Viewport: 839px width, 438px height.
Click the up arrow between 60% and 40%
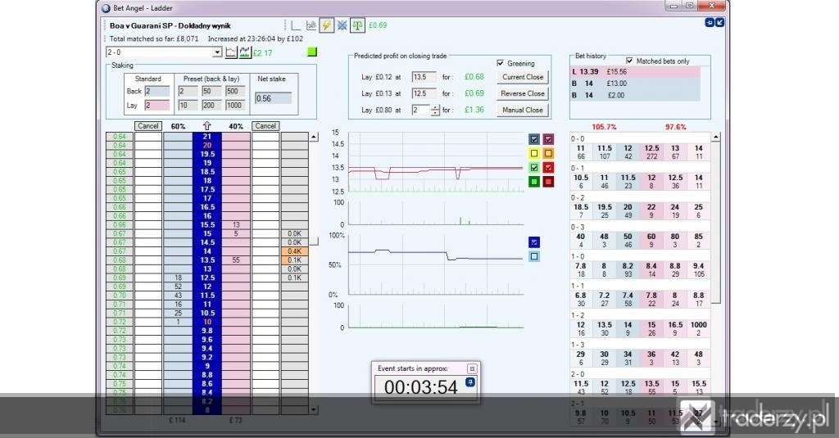click(x=207, y=126)
